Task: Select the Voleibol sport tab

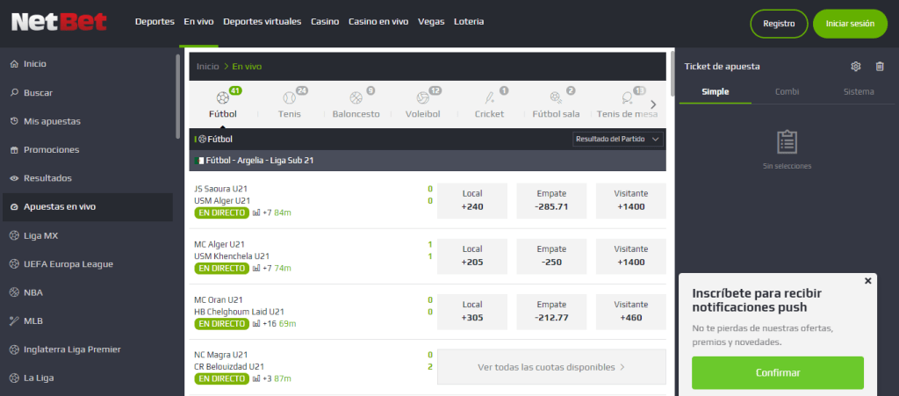Action: pos(422,104)
